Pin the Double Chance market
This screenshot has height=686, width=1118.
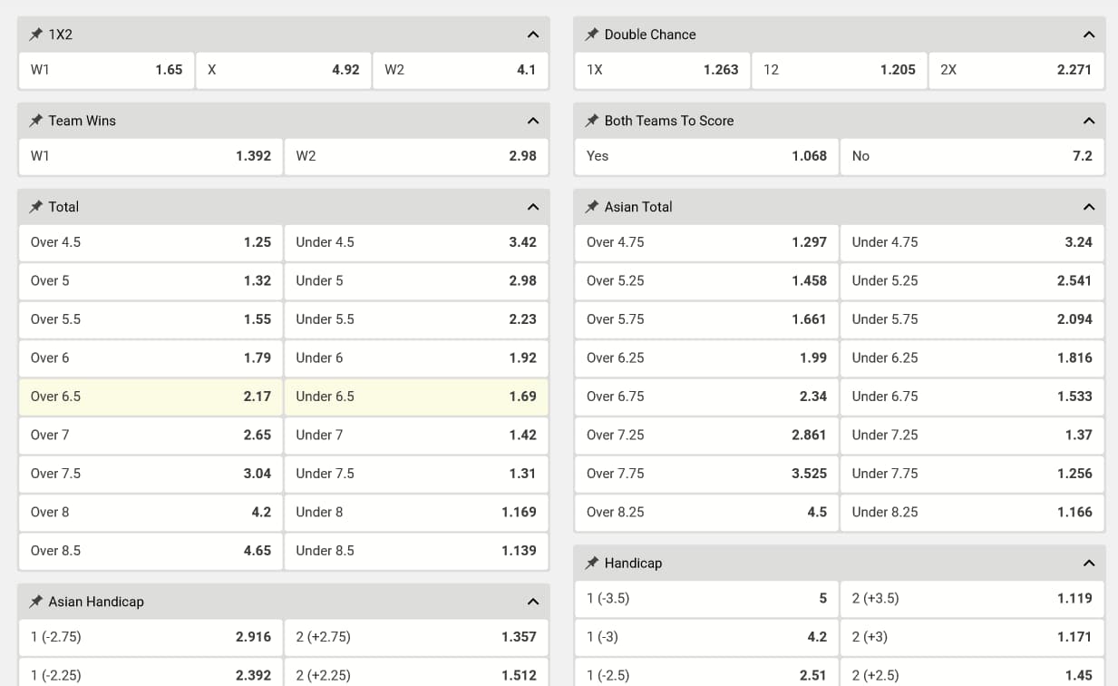point(592,34)
